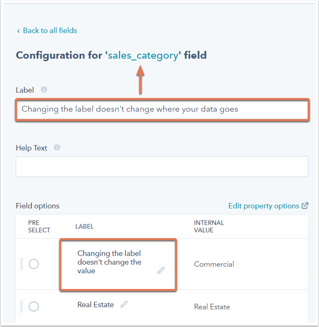Click into the Label text field

(x=162, y=109)
